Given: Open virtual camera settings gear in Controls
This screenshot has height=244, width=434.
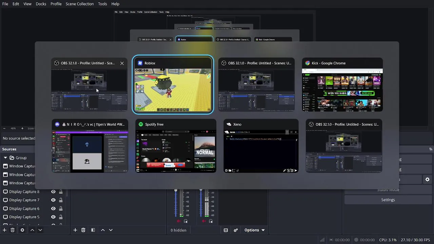Looking at the screenshot, I should pyautogui.click(x=428, y=180).
